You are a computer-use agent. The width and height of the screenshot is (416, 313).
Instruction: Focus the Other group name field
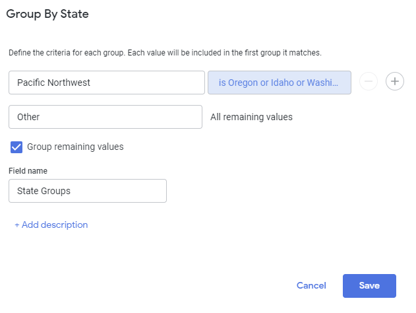pos(105,117)
